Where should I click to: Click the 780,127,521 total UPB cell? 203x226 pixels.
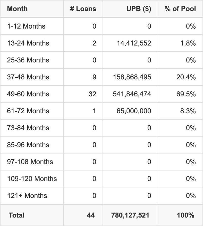130,215
